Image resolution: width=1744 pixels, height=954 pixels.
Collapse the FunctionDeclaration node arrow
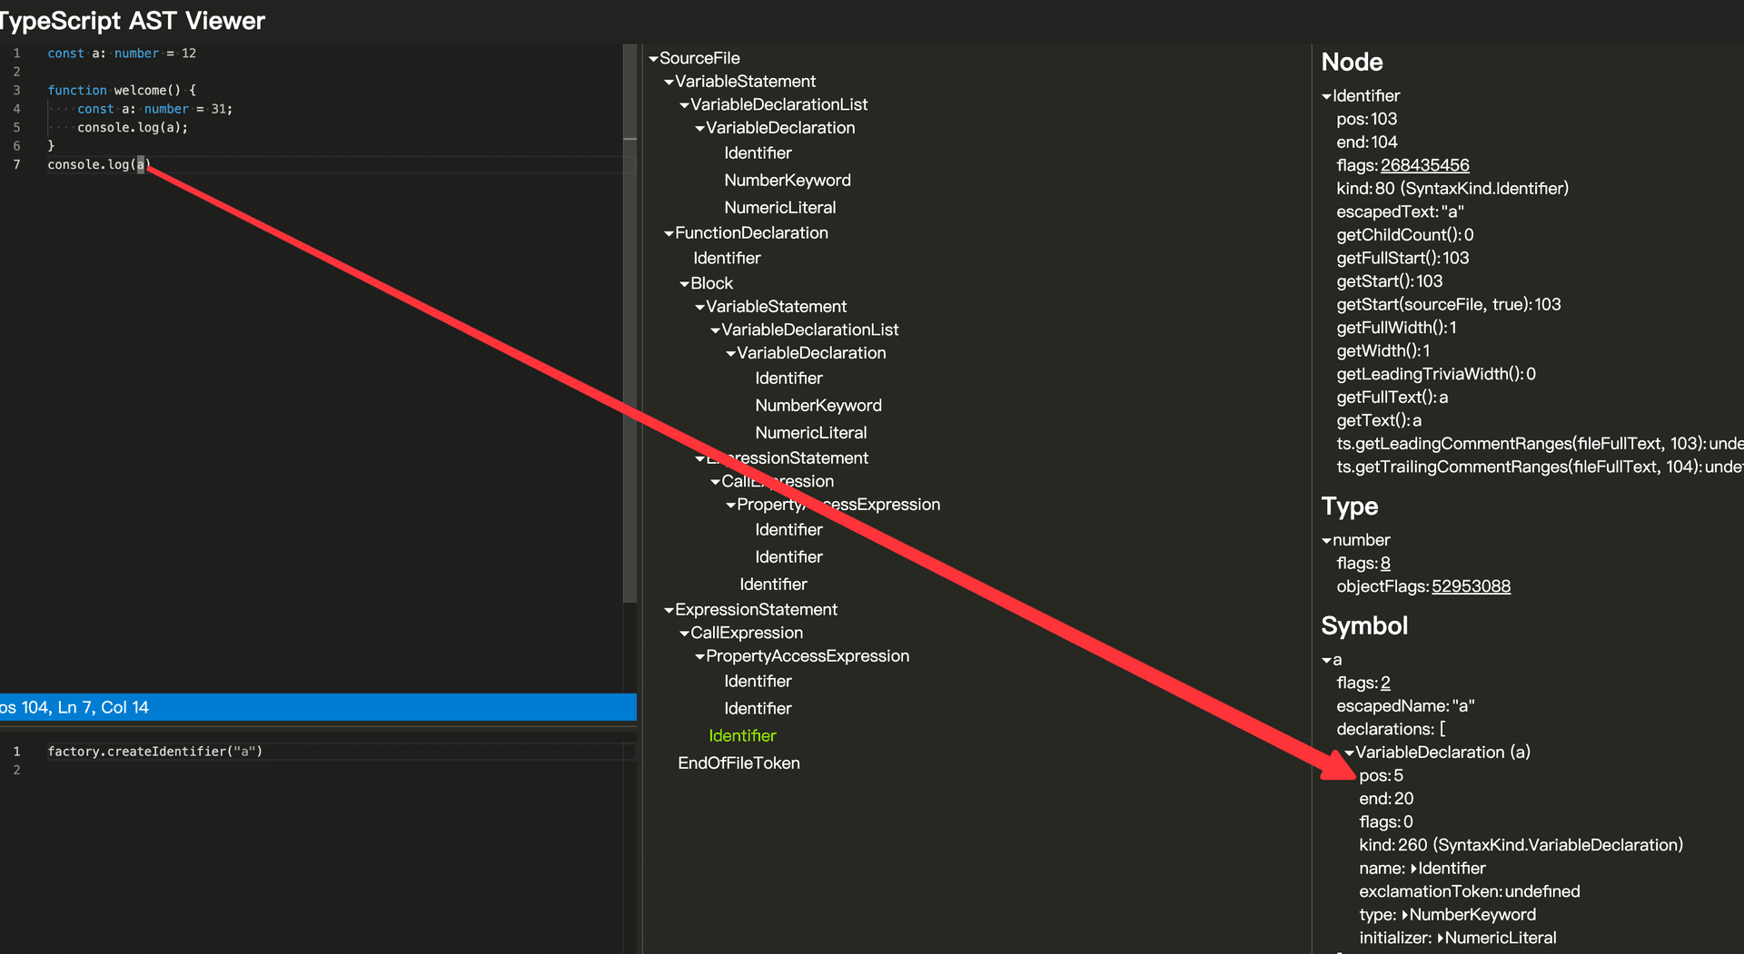[x=669, y=234]
